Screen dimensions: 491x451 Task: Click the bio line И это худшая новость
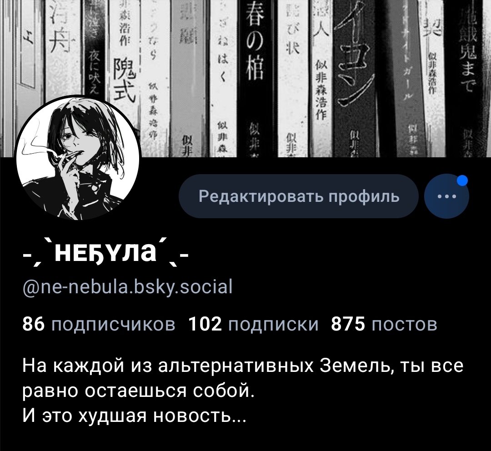pos(135,416)
